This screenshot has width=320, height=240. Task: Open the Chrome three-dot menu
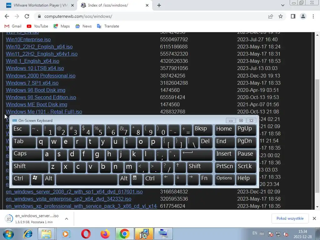(x=313, y=16)
